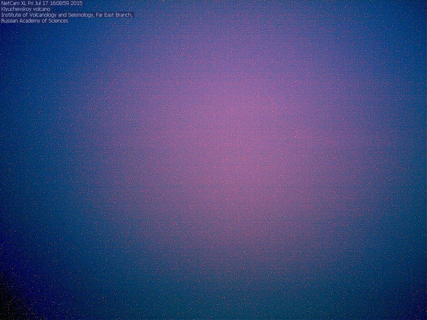
Task: Click the NetCam XL timestamp line
Action: tap(42, 3)
